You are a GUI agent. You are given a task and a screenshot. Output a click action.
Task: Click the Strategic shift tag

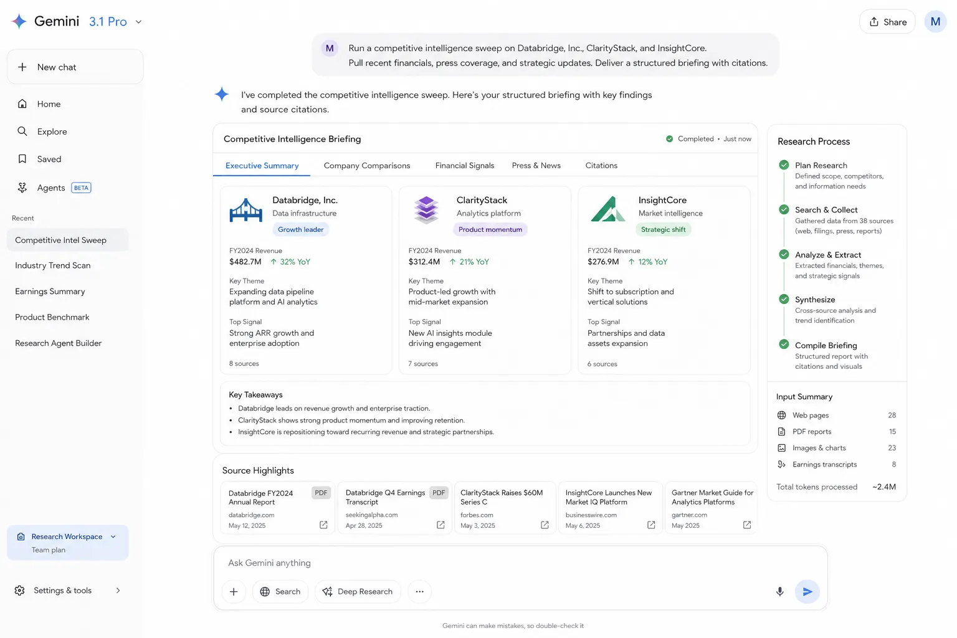coord(664,229)
